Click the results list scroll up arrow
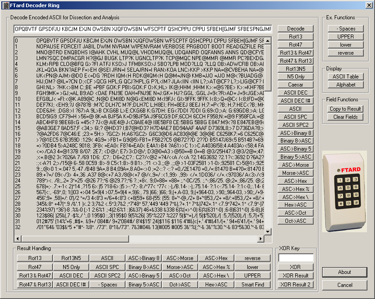The image size is (375, 299). coord(268,41)
